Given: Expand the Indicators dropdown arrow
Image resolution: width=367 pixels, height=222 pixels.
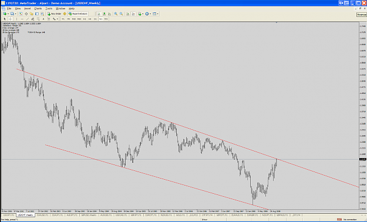Looking at the screenshot, I should coord(143,14).
